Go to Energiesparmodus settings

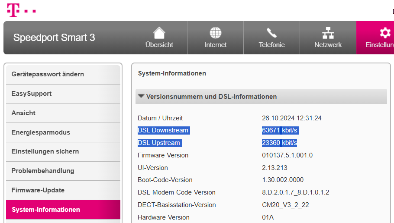tap(41, 132)
